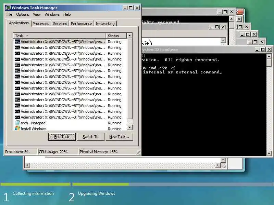Select the Install Windows task
This screenshot has height=205, width=274.
[70, 129]
